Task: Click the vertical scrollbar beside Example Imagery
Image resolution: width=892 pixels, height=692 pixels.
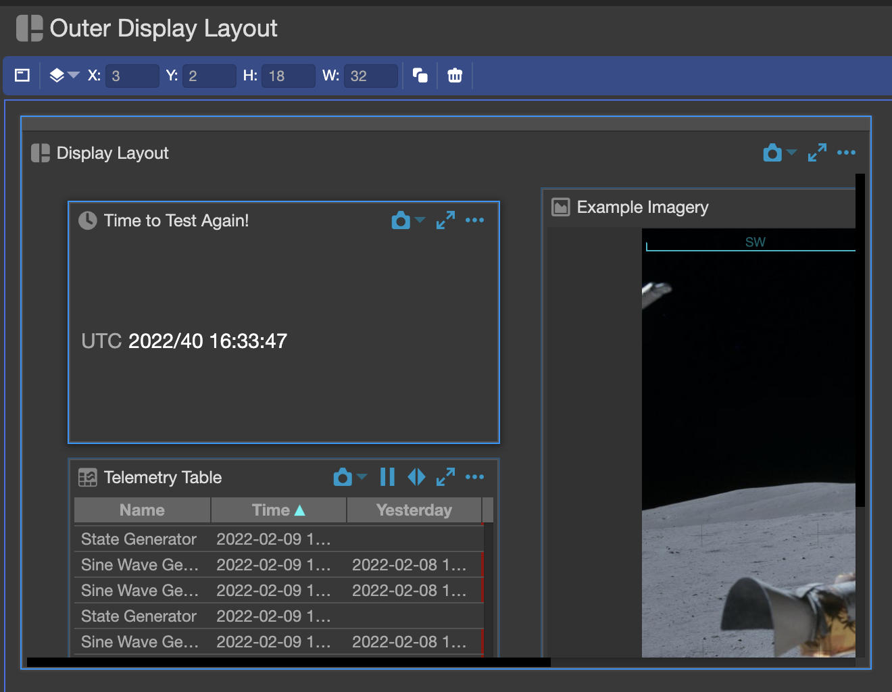Action: pos(859,338)
